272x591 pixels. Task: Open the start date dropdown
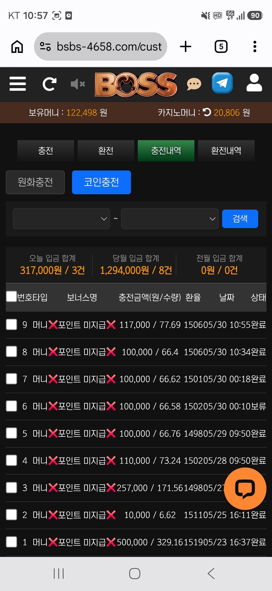point(61,219)
